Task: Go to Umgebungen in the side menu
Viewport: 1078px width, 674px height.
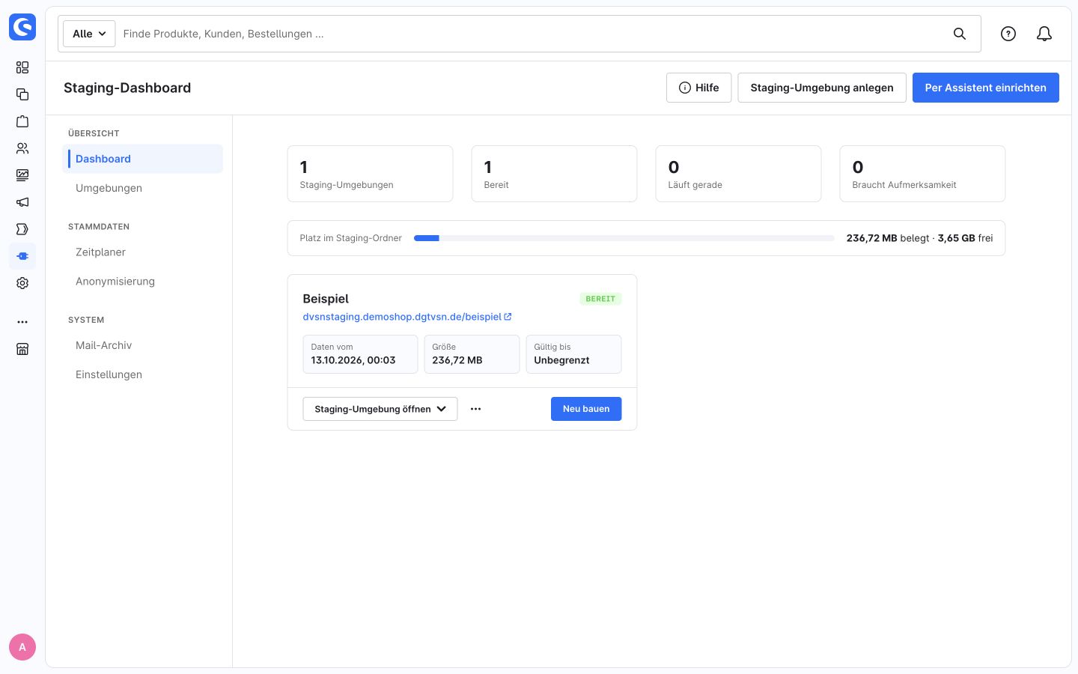Action: pos(142,188)
